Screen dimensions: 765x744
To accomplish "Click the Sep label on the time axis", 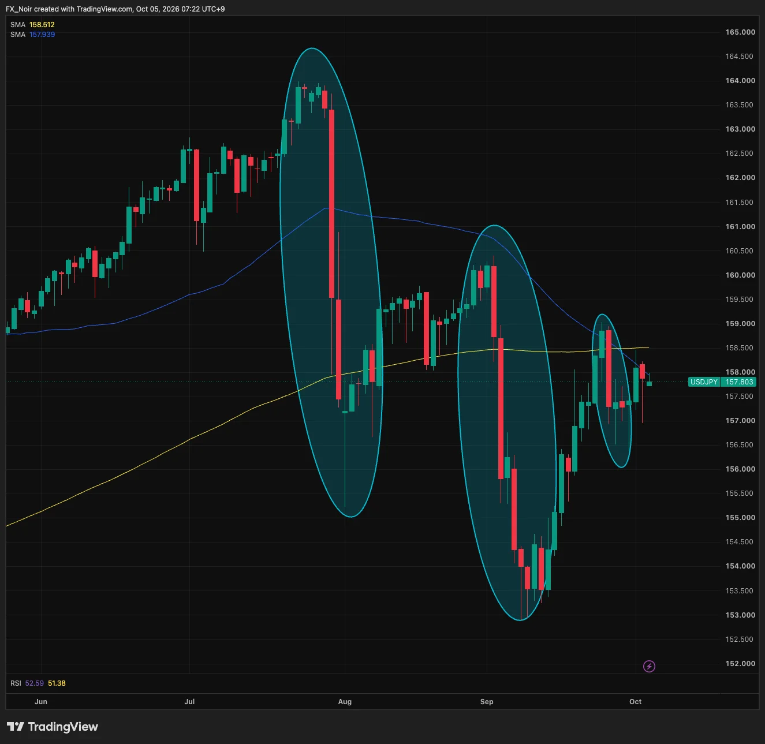I will pyautogui.click(x=487, y=702).
